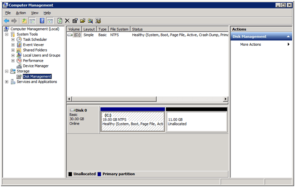Toggle the Show/Hide Console Tree toolbar icon
295x187 pixels.
32,21
